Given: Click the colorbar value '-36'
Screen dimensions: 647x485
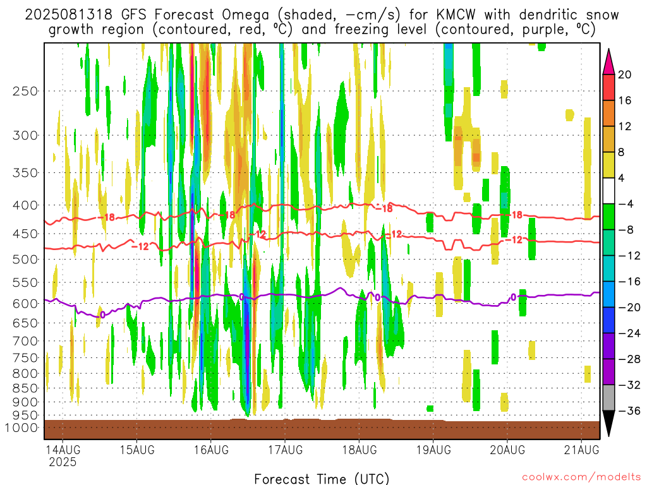Looking at the screenshot, I should coord(629,410).
